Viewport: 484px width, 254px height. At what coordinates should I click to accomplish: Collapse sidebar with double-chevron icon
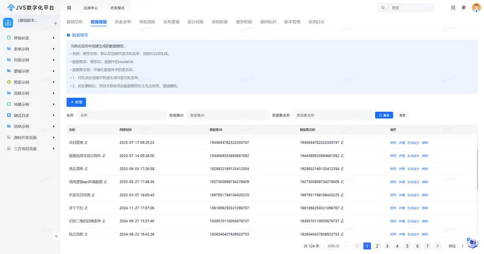coord(56,236)
